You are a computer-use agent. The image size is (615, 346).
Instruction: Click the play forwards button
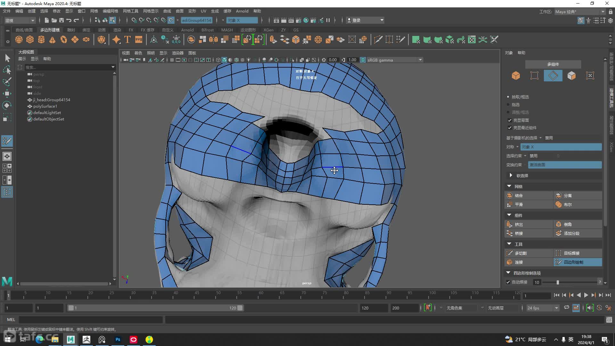586,295
